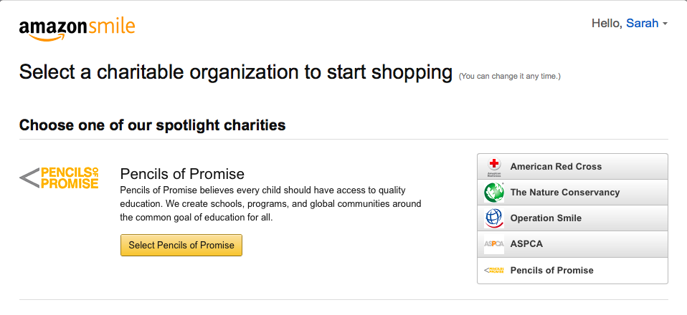Click the Pencils of Promise heading title
This screenshot has height=315, width=687.
182,174
